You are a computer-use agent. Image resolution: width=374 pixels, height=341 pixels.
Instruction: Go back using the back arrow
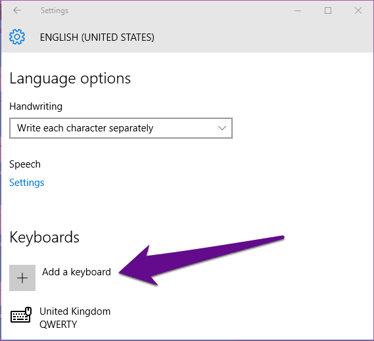pos(17,11)
